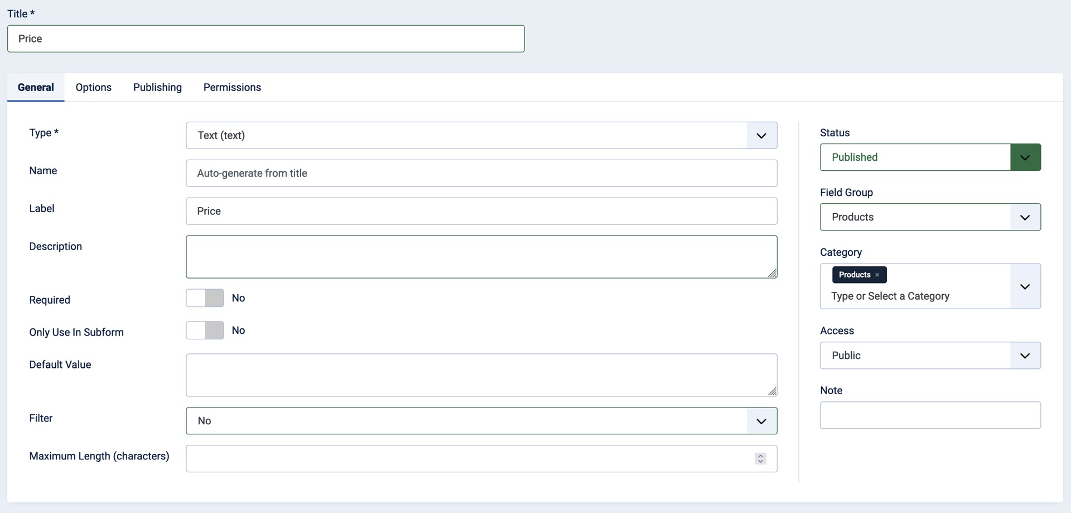Open the Access dropdown showing Public
The height and width of the screenshot is (513, 1071).
(x=930, y=356)
